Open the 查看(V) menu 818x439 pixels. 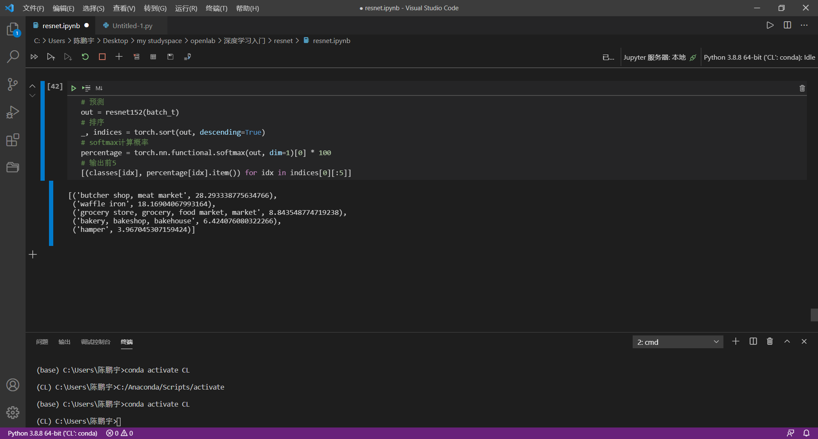124,8
